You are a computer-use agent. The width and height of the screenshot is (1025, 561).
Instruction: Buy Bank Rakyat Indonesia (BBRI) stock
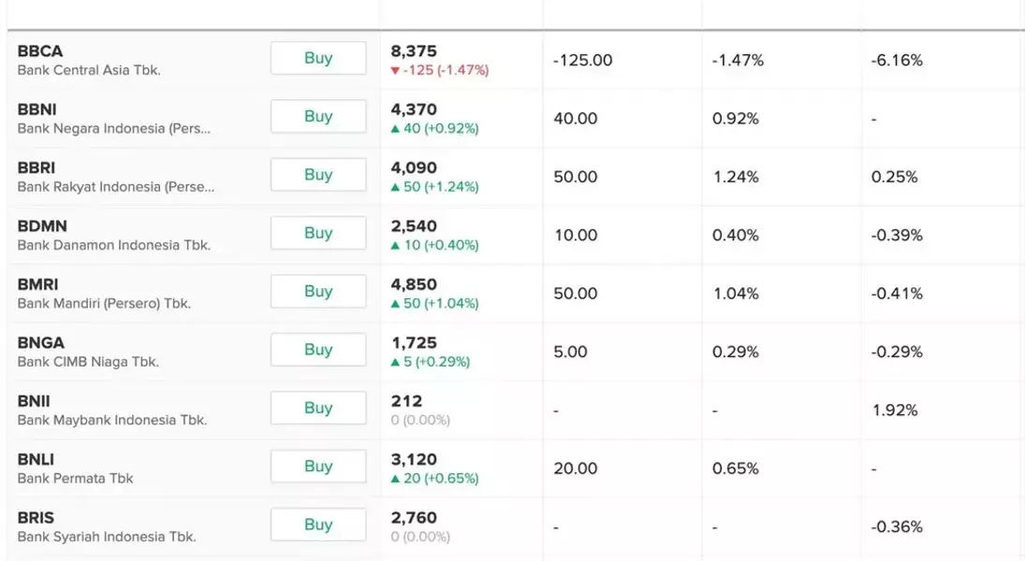(318, 175)
